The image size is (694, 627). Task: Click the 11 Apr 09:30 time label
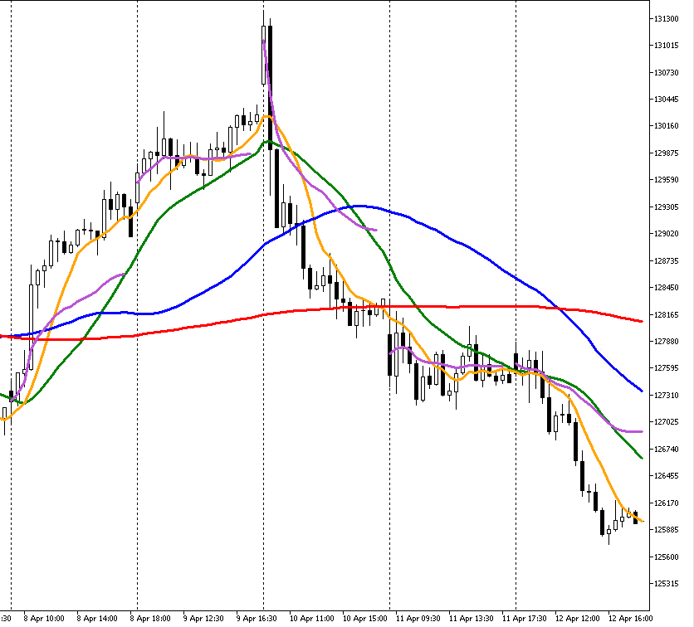[418, 618]
